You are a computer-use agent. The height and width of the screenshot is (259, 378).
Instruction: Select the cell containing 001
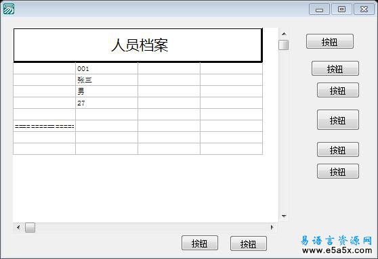click(x=106, y=68)
